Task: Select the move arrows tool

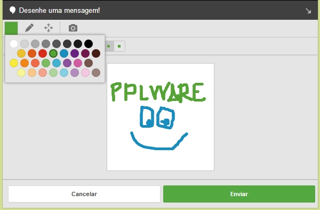Action: [x=49, y=28]
